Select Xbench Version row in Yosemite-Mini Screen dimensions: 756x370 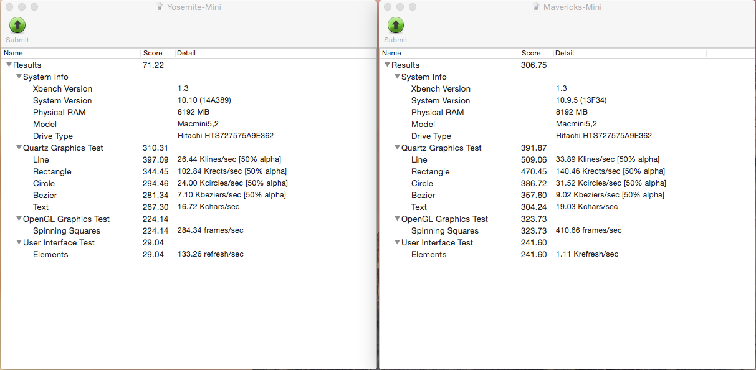coord(188,88)
